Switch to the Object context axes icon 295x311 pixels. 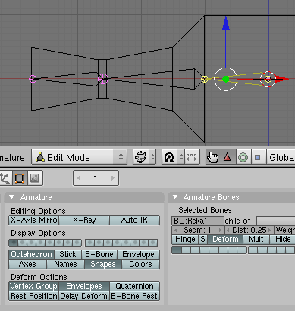(x=5, y=178)
